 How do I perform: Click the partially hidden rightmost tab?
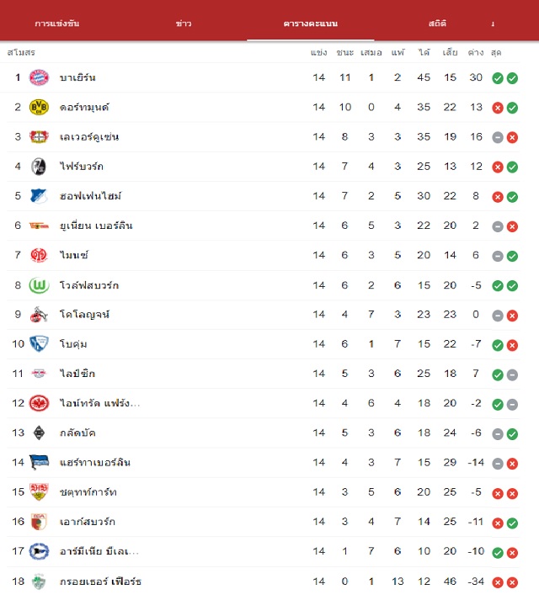coord(493,24)
